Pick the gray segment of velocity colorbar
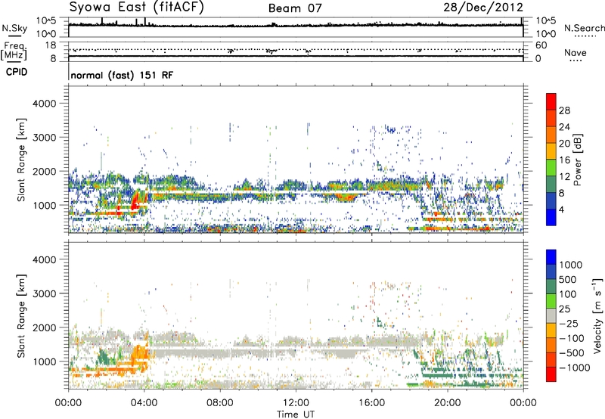The height and width of the screenshot is (419, 605). click(551, 315)
